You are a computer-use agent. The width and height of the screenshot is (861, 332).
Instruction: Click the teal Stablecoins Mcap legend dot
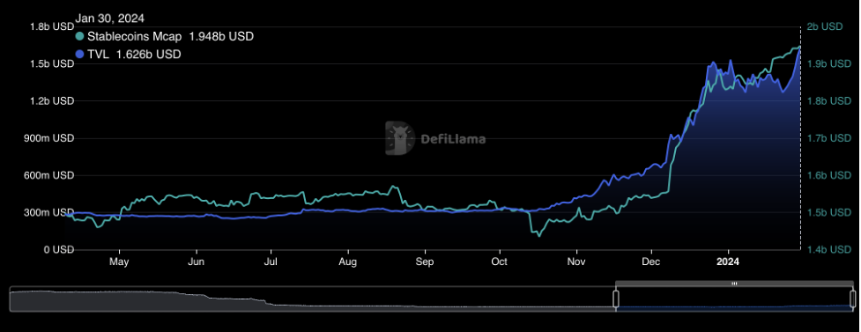80,37
